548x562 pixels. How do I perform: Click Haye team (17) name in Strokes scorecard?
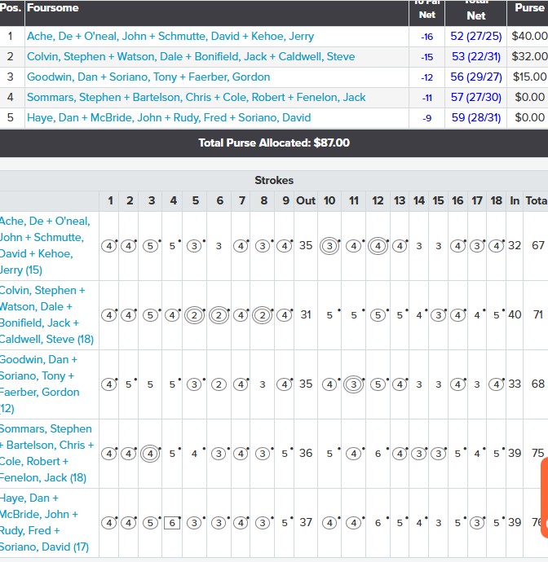[46, 522]
